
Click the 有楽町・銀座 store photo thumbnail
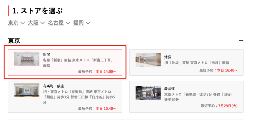[27, 90]
